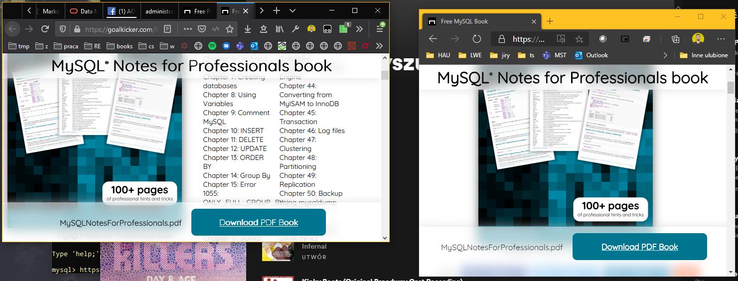Open the books bookmarks folder
Screen dimensions: 738x281
click(119, 46)
